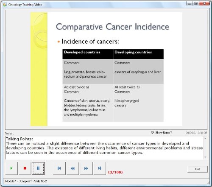
Task: Click the slide title Comparative Cancer Incidence
Action: click(x=112, y=27)
